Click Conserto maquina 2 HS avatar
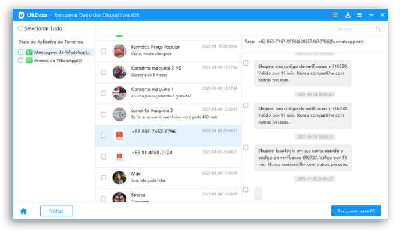Image resolution: width=407 pixels, height=232 pixels. tap(119, 72)
